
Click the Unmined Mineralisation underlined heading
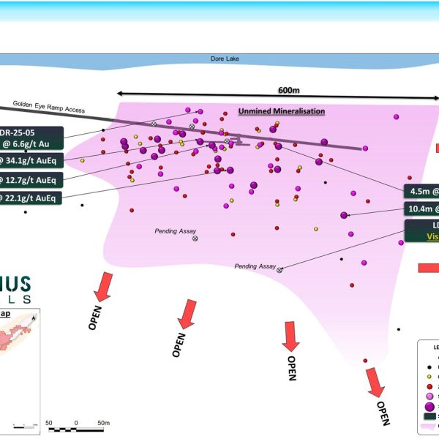tap(281, 111)
